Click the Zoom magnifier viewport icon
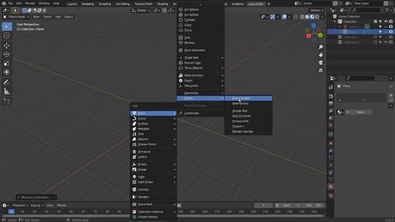The height and width of the screenshot is (222, 395). point(320,47)
